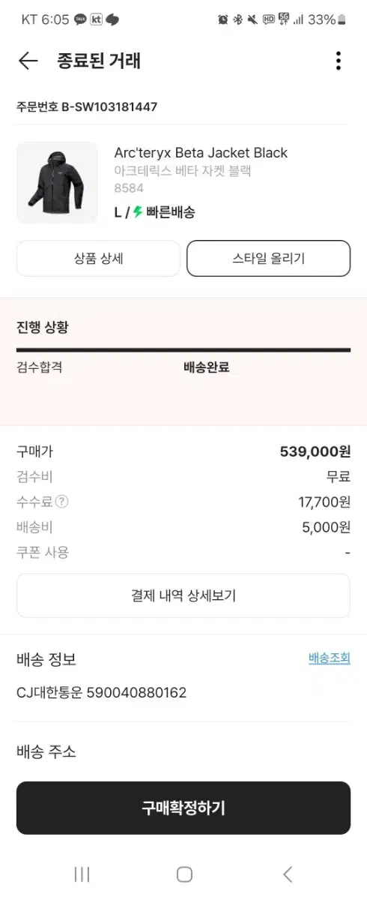The height and width of the screenshot is (900, 367).
Task: Open 결제 내역 상세보기
Action: [x=183, y=595]
